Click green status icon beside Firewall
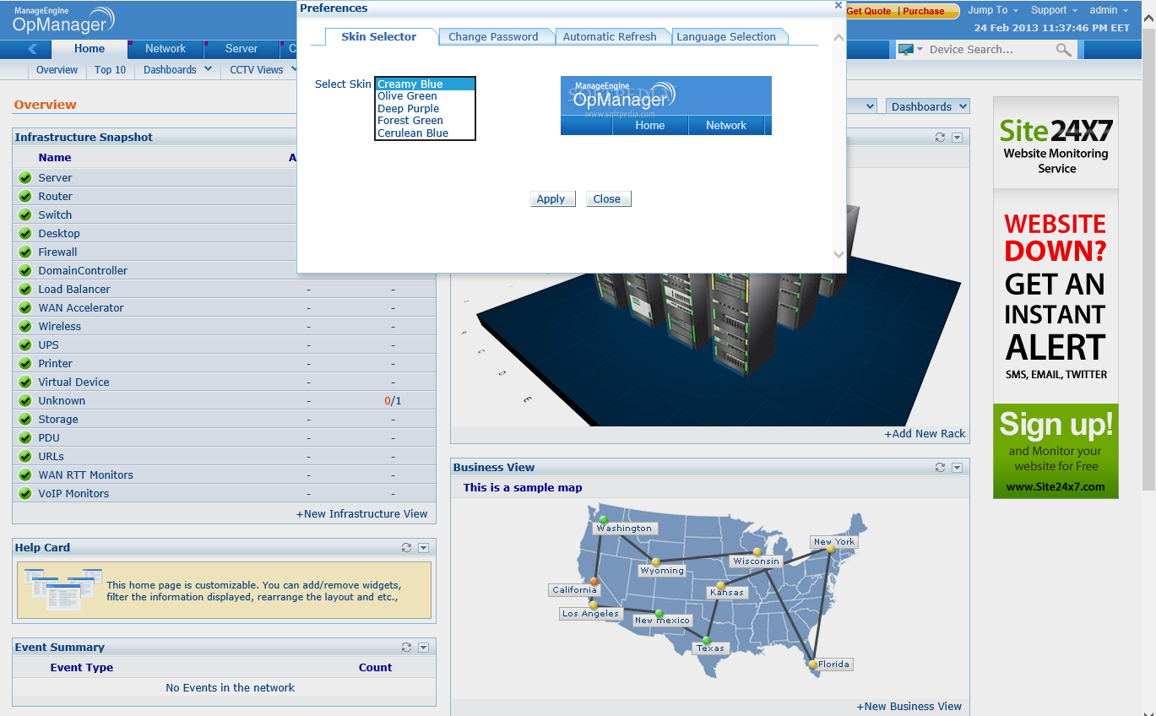This screenshot has height=716, width=1156. pyautogui.click(x=25, y=252)
